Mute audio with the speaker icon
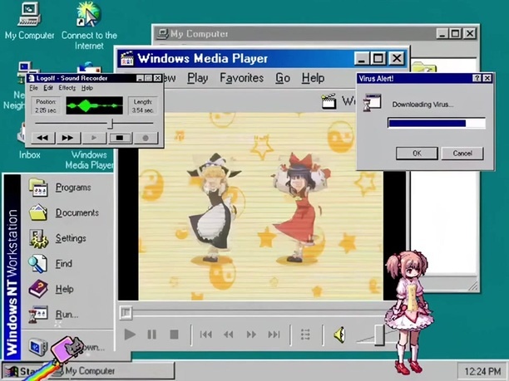This screenshot has height=381, width=509. point(339,335)
